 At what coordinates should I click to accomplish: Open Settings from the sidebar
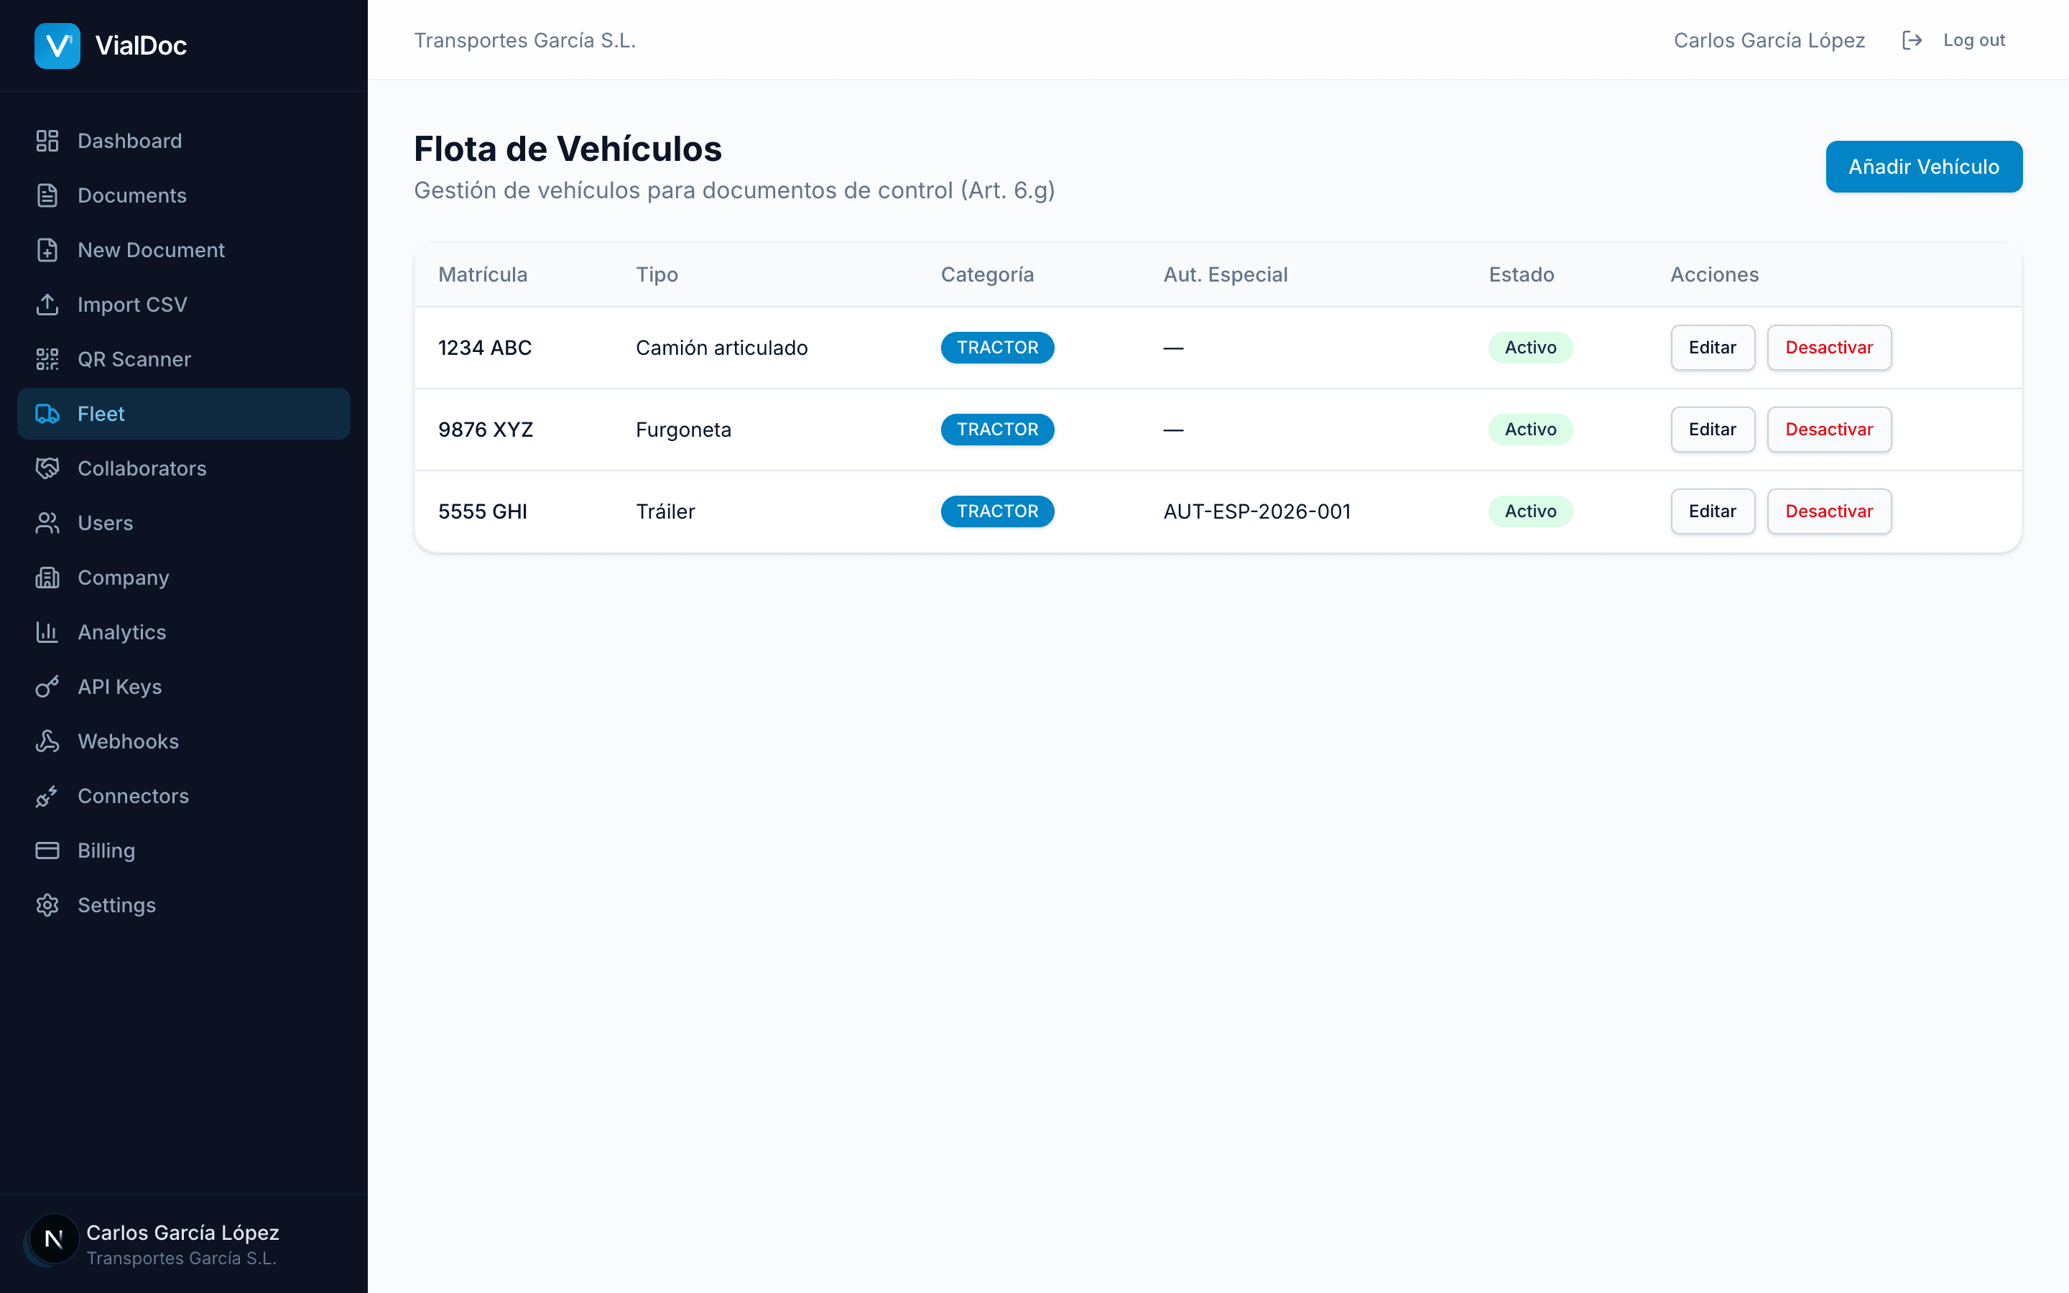[116, 905]
